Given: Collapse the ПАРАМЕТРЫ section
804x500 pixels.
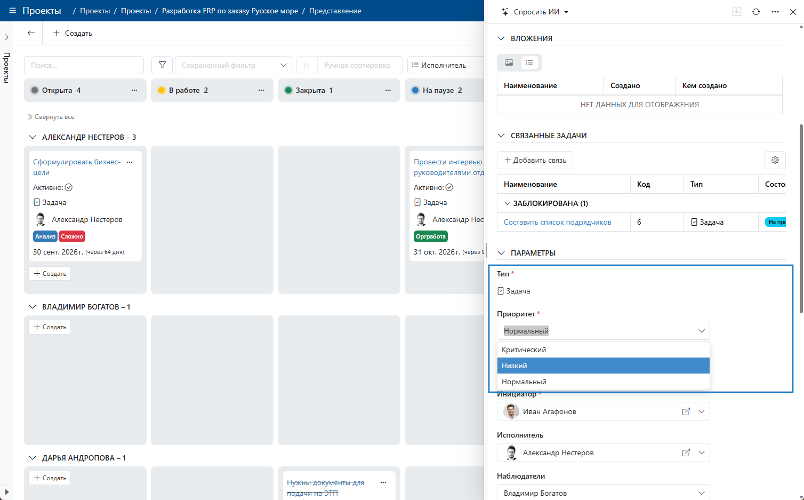Looking at the screenshot, I should point(501,253).
